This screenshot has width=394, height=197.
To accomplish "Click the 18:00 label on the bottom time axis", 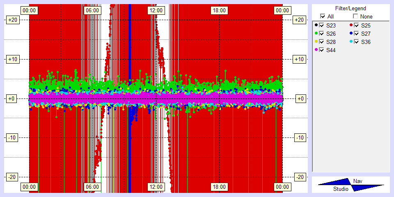I will [219, 187].
